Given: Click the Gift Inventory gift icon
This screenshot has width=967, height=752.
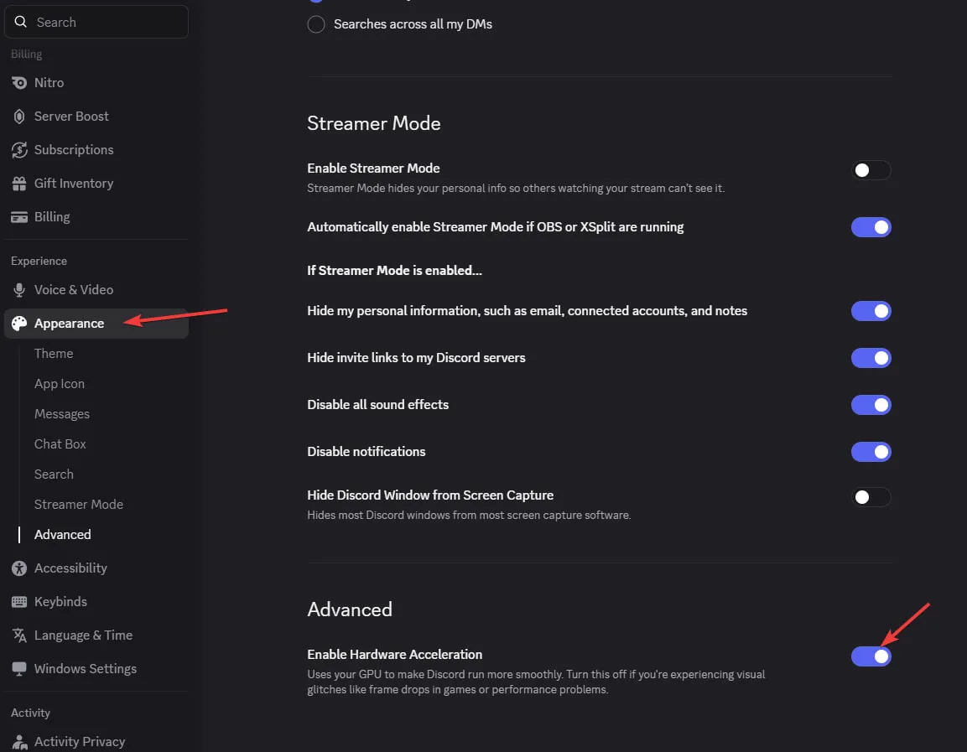Looking at the screenshot, I should (x=19, y=184).
